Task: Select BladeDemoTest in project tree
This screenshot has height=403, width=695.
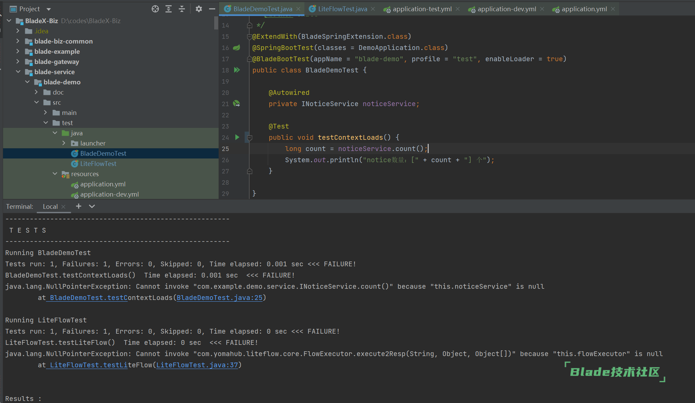Action: pos(111,153)
